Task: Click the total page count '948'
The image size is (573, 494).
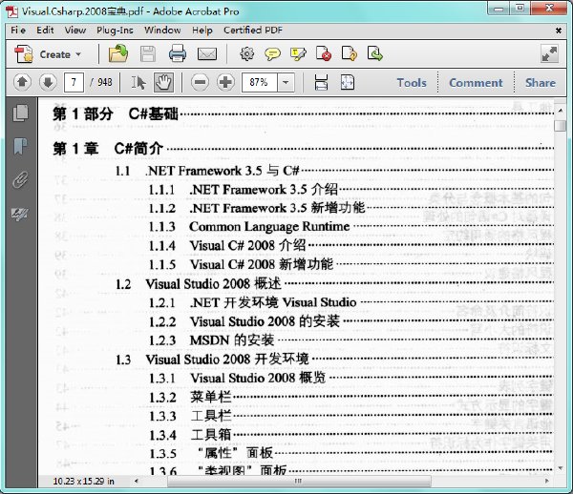Action: coord(105,82)
